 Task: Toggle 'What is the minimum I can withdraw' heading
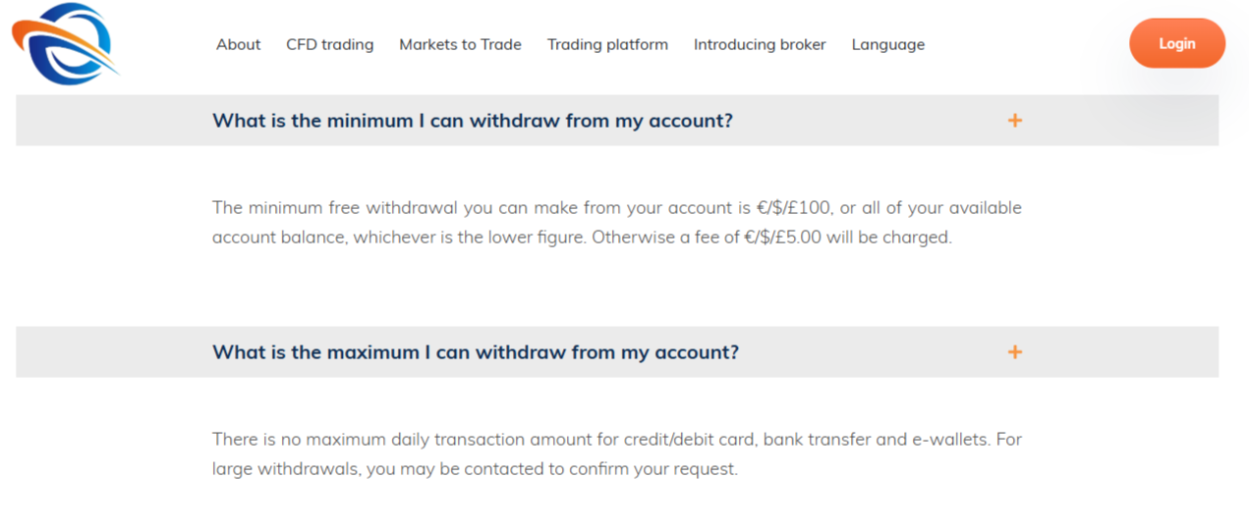(x=472, y=121)
